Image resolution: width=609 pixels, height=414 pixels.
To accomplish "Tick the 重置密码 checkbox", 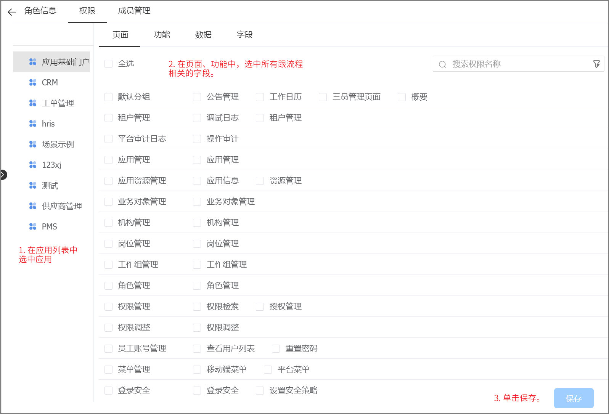I will pos(276,349).
